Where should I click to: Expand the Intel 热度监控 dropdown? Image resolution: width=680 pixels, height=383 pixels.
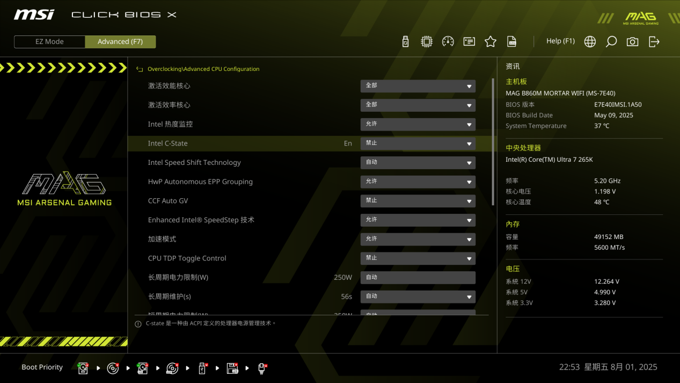[x=418, y=124]
